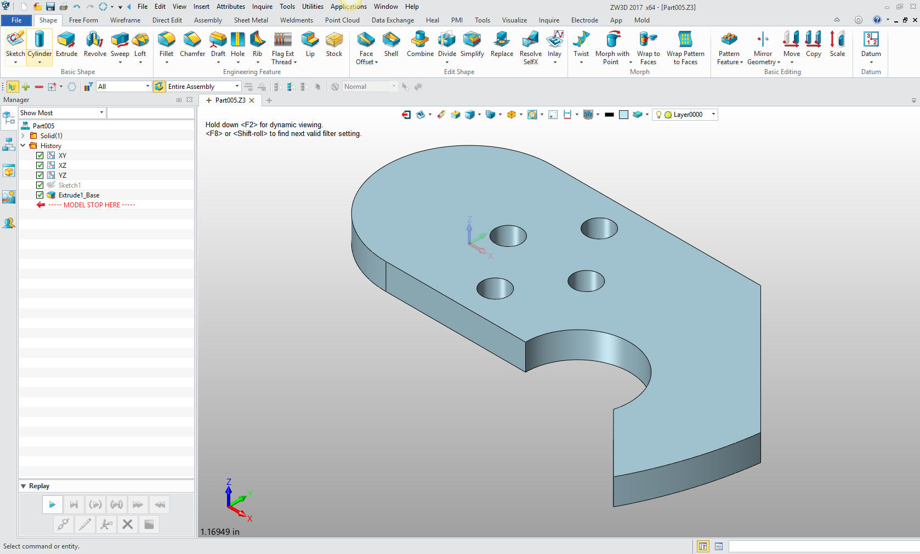Activate the Shell tool
Image resolution: width=920 pixels, height=554 pixels.
tap(391, 44)
